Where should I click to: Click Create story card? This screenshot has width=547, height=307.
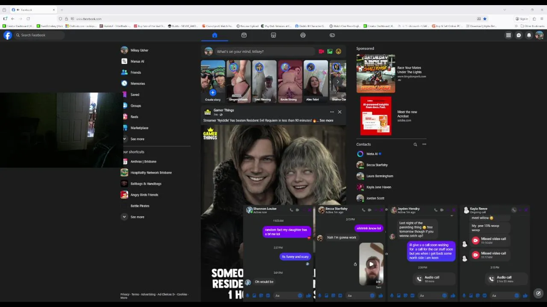[x=213, y=81]
